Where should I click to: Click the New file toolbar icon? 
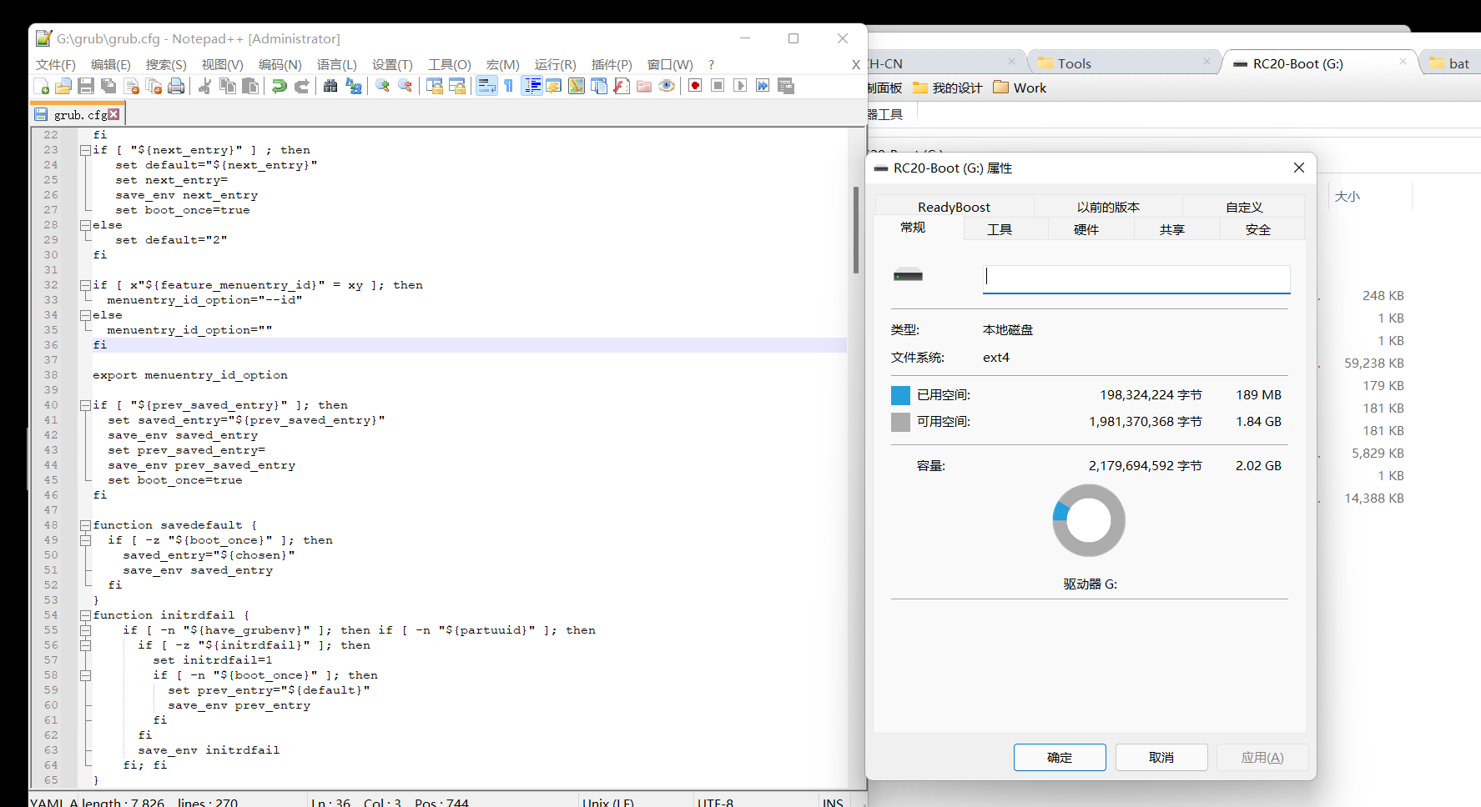(41, 86)
